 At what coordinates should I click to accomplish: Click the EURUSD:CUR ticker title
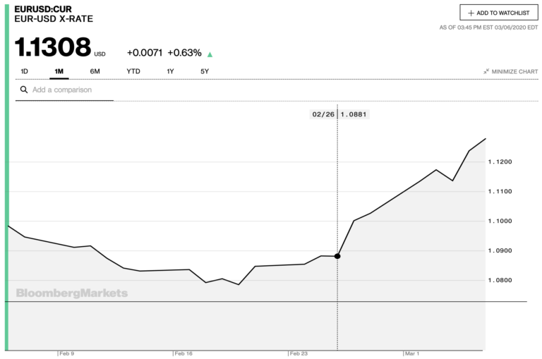pos(43,8)
